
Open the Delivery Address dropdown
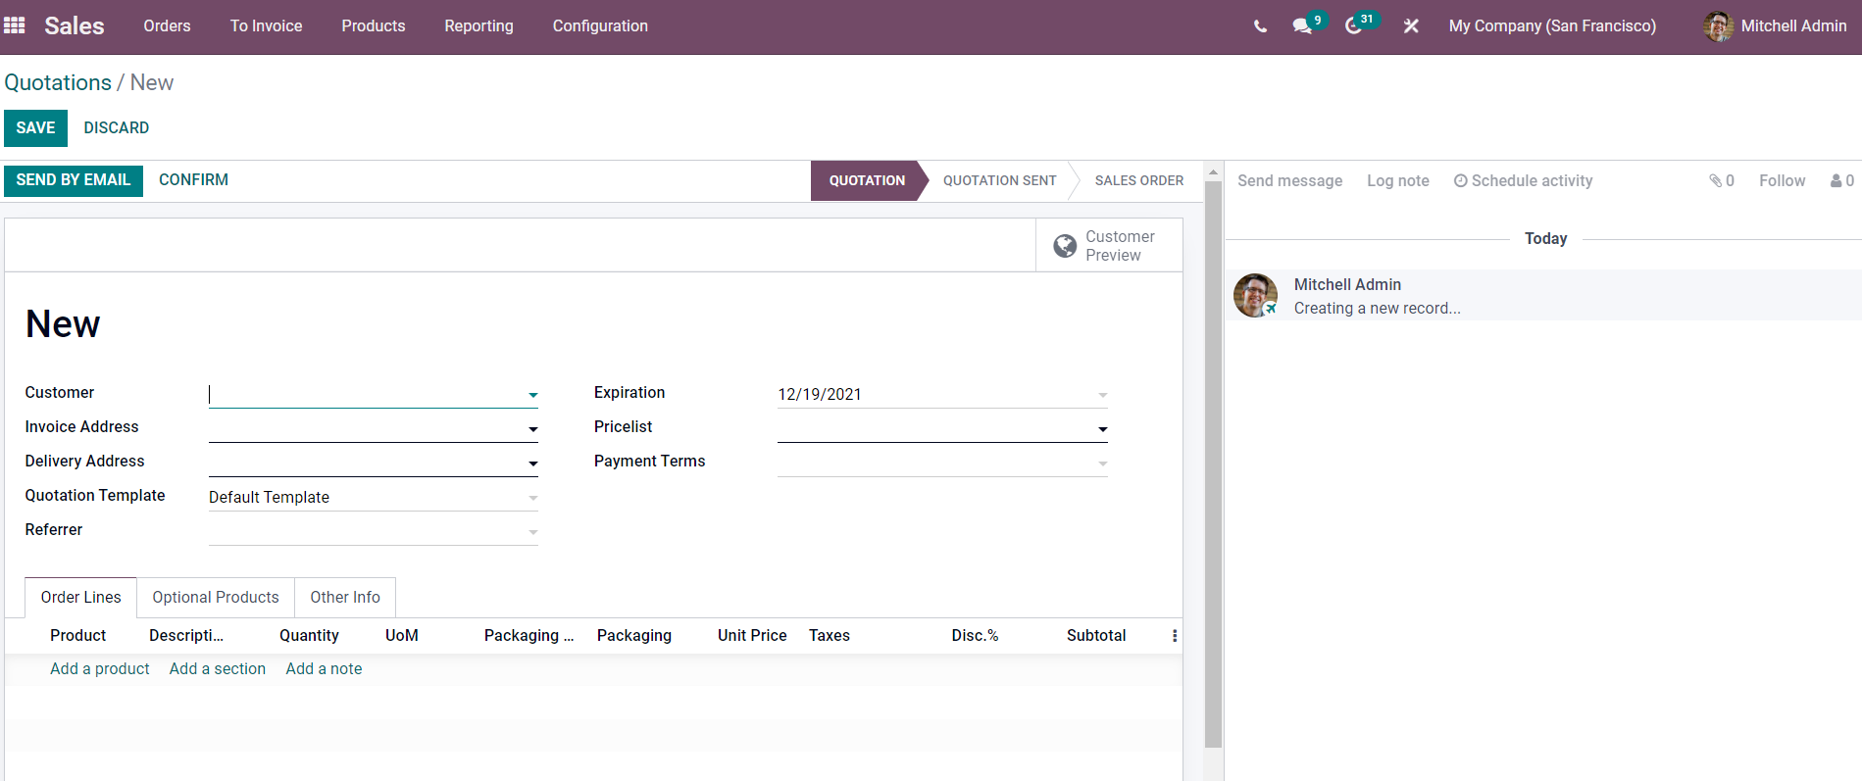click(532, 464)
